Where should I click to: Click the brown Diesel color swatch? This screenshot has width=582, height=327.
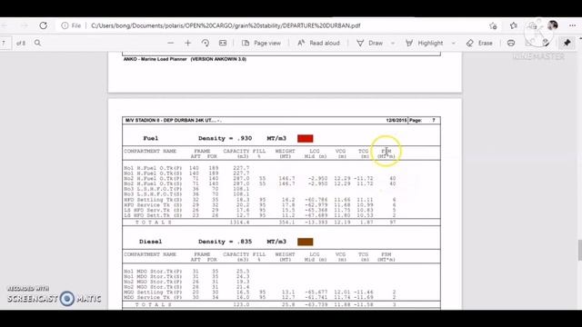click(306, 242)
